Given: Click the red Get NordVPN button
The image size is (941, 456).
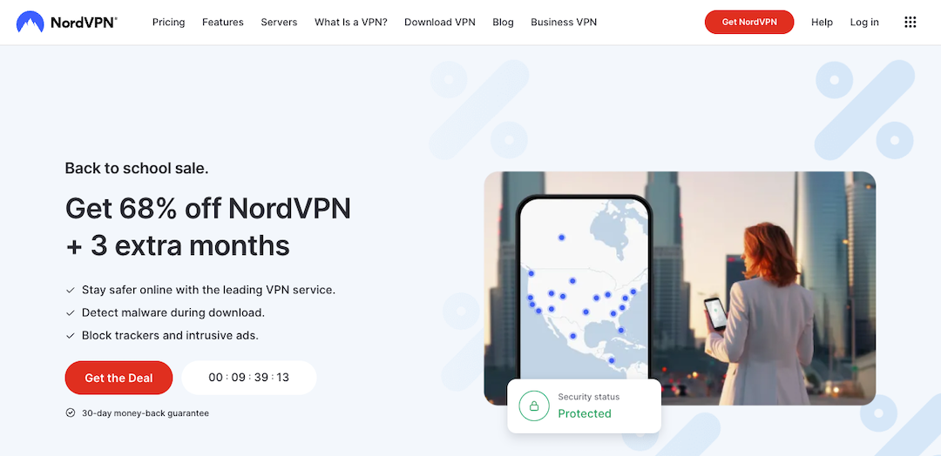Looking at the screenshot, I should pos(749,22).
